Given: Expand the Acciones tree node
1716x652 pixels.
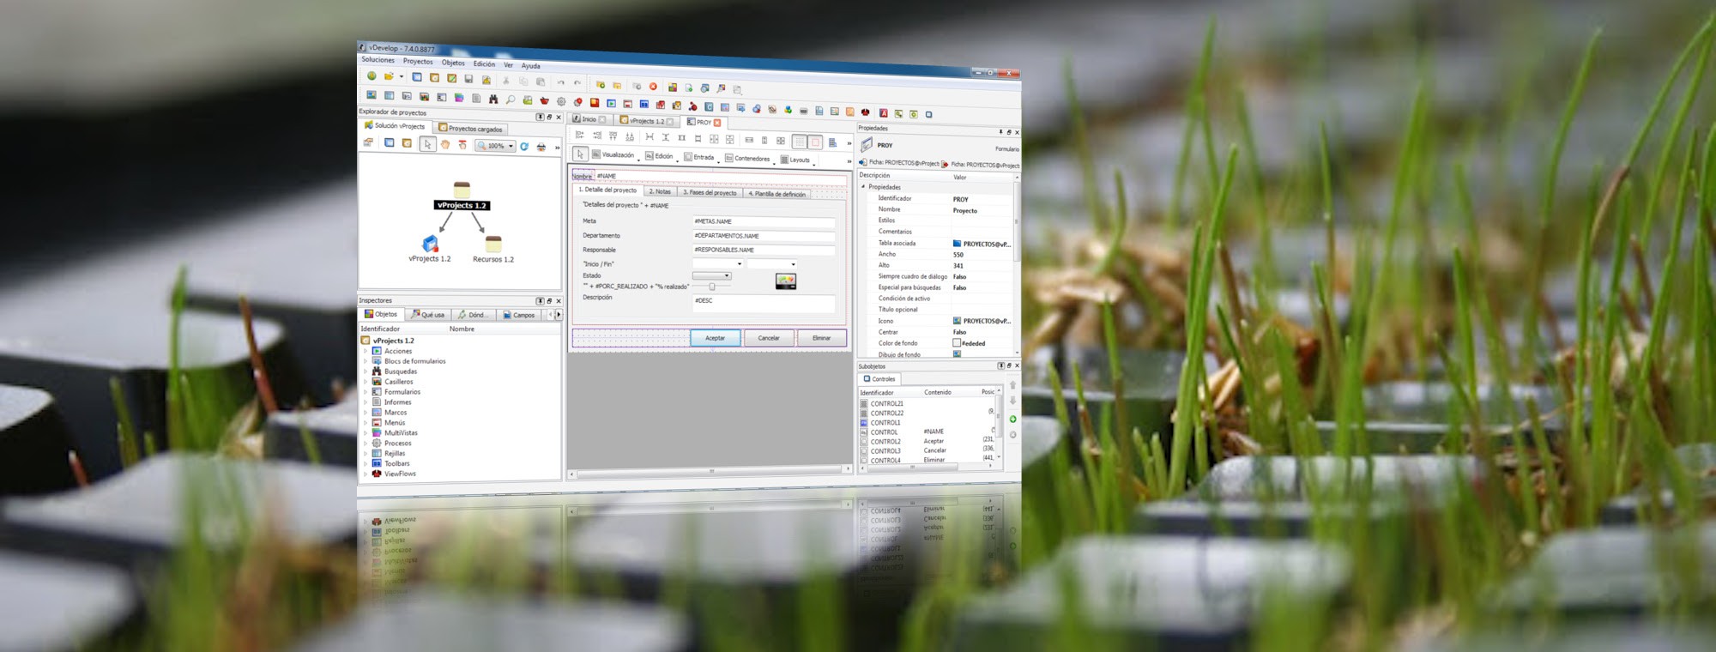Looking at the screenshot, I should coord(366,351).
